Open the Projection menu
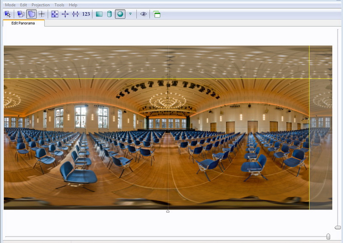The height and width of the screenshot is (243, 343). tap(40, 5)
